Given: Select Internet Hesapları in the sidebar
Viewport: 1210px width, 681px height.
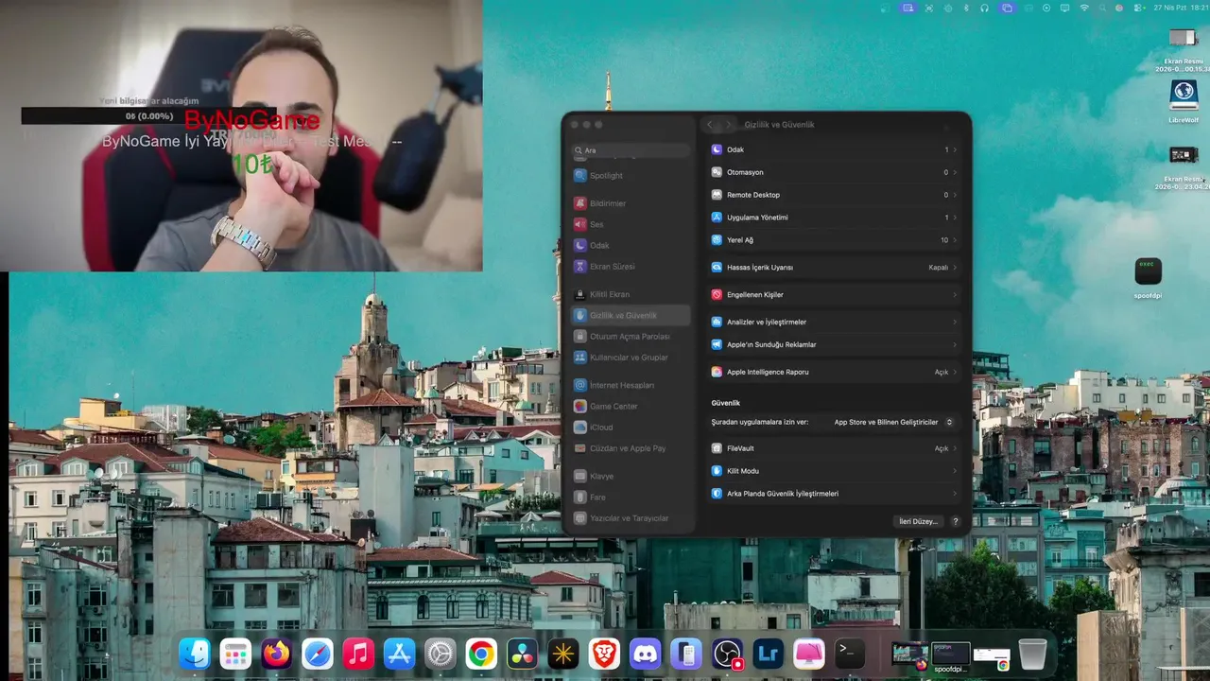Looking at the screenshot, I should pos(631,385).
